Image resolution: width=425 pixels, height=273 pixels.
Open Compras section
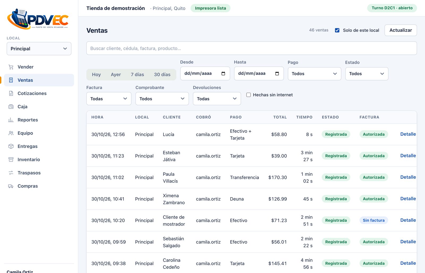coord(39,186)
